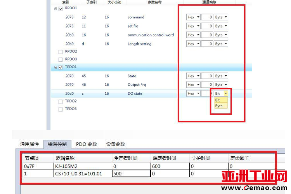291x194 pixels.
Task: Select the 0x7F node Id cell
Action: [x=38, y=166]
